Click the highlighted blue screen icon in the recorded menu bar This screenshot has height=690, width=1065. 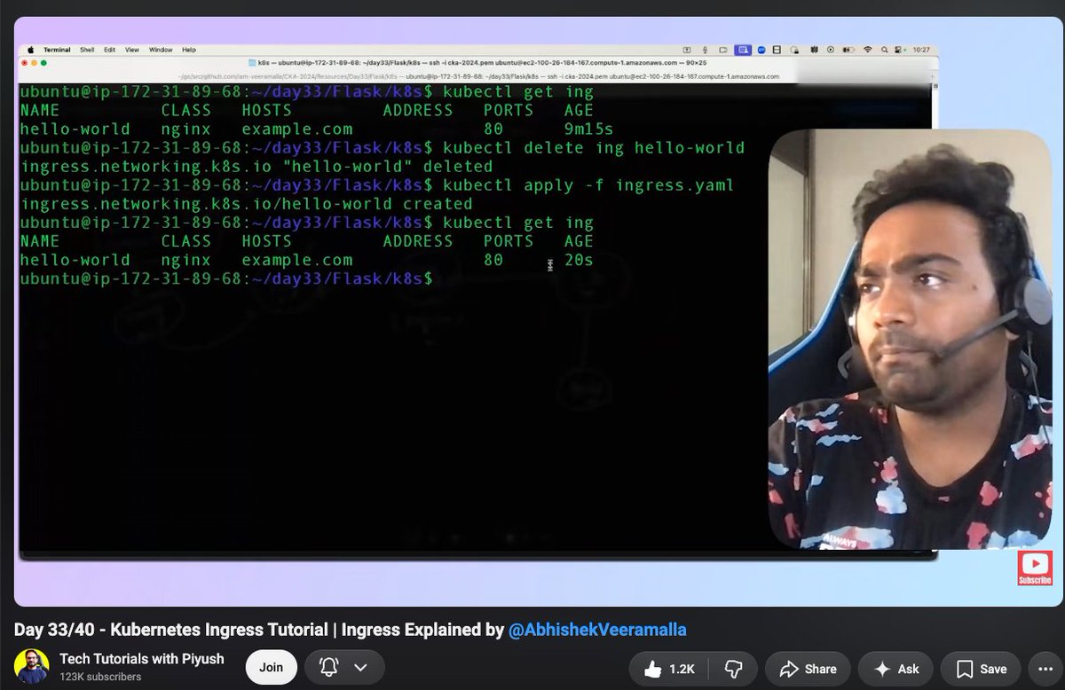coord(743,50)
